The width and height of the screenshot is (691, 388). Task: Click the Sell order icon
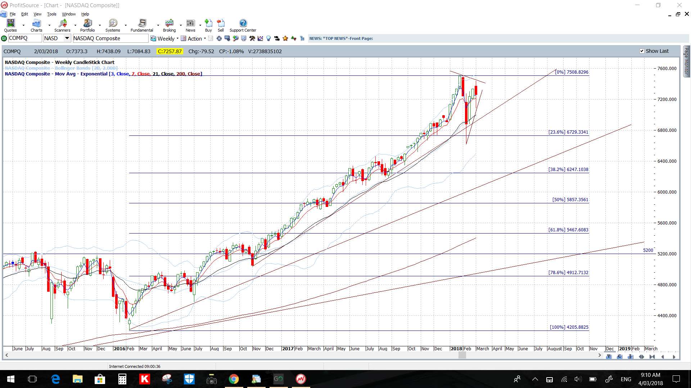(x=221, y=26)
